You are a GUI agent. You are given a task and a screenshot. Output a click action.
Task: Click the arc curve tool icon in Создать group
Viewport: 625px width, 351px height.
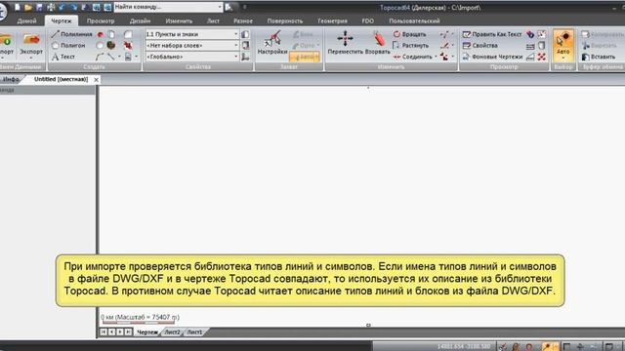100,57
